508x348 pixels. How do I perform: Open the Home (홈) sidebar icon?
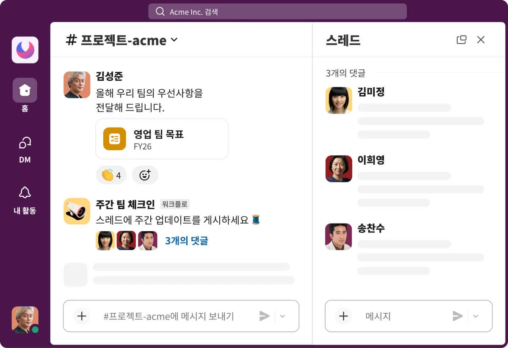25,90
